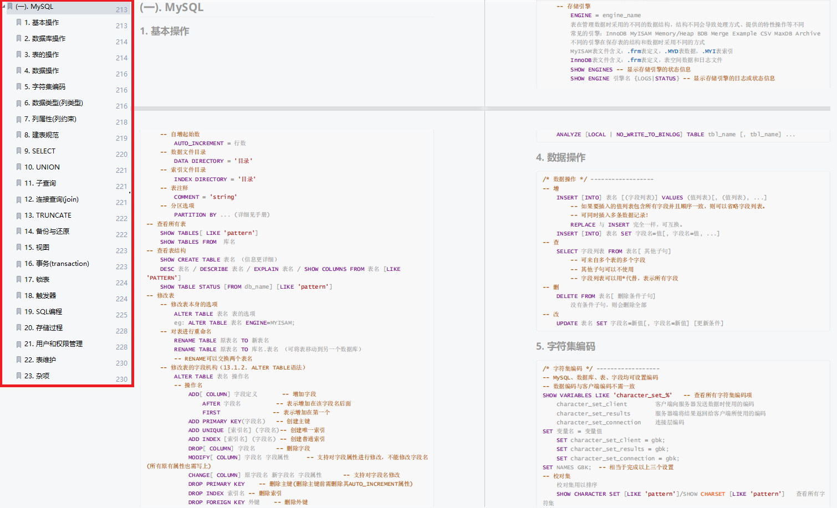The height and width of the screenshot is (508, 837).
Task: Click SHOW ENGINES line in document
Action: pyautogui.click(x=630, y=70)
